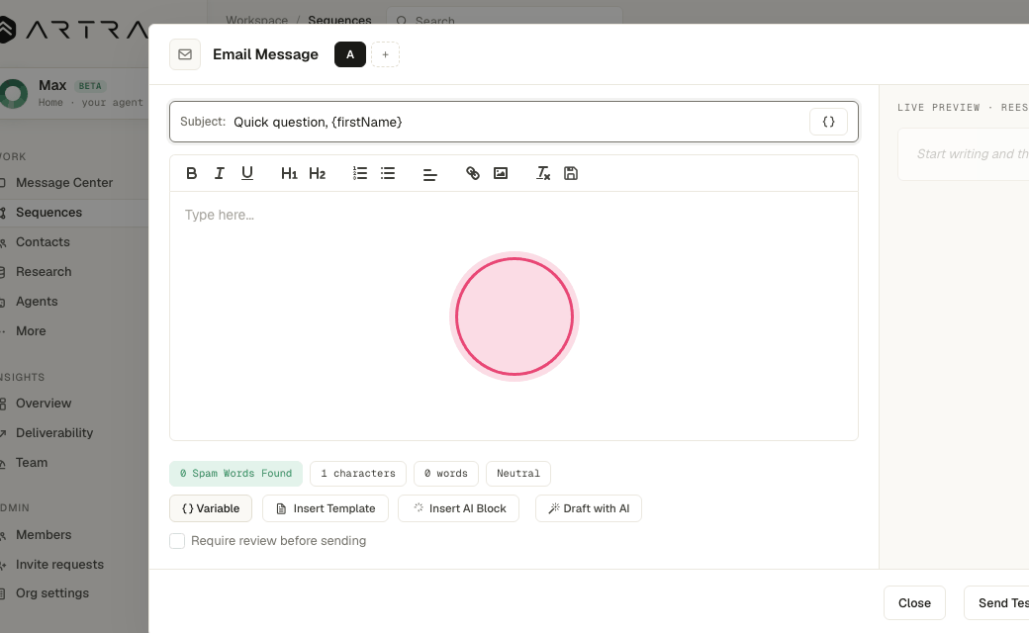Insert variable into subject via braces icon
This screenshot has width=1029, height=633.
coord(828,122)
